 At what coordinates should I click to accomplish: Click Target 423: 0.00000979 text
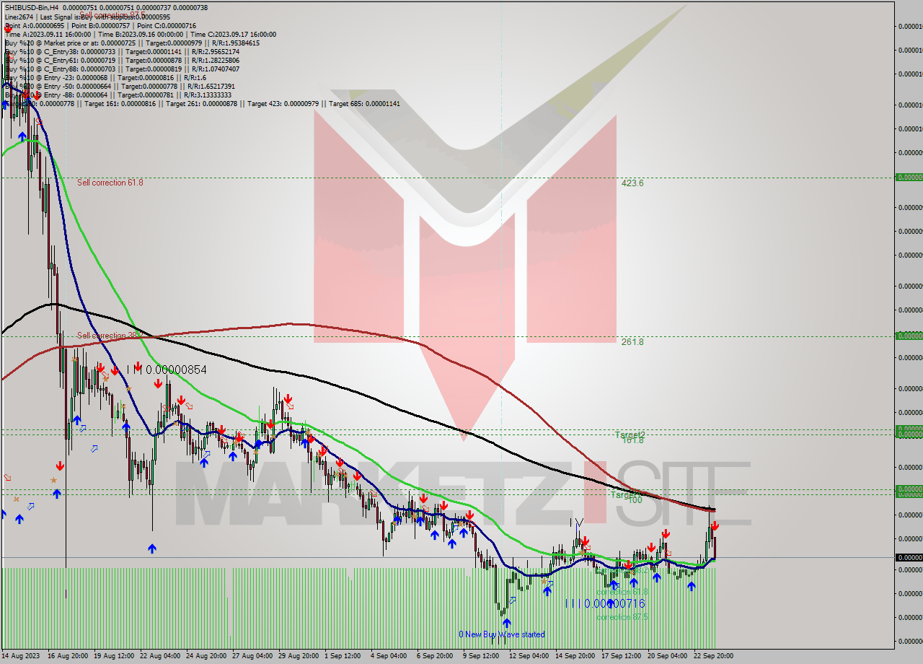coord(283,103)
